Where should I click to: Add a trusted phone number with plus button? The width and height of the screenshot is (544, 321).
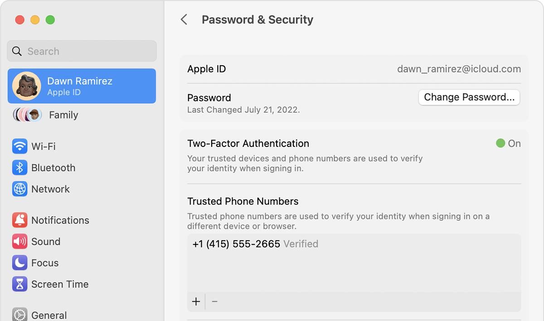pos(195,301)
